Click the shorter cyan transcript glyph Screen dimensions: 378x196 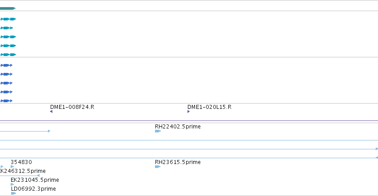click(7, 28)
